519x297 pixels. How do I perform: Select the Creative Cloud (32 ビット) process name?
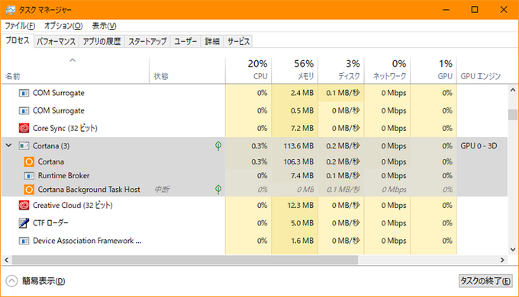[73, 205]
